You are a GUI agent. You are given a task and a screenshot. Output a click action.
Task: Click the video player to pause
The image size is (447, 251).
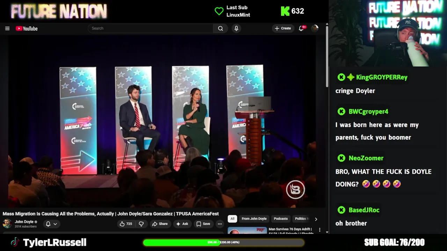162,121
